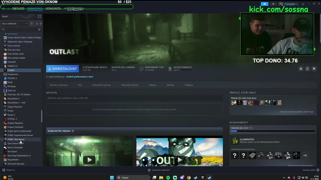This screenshot has height=180, width=321.
Task: Click Změnit preferovanou verzi link
Action: click(x=79, y=77)
